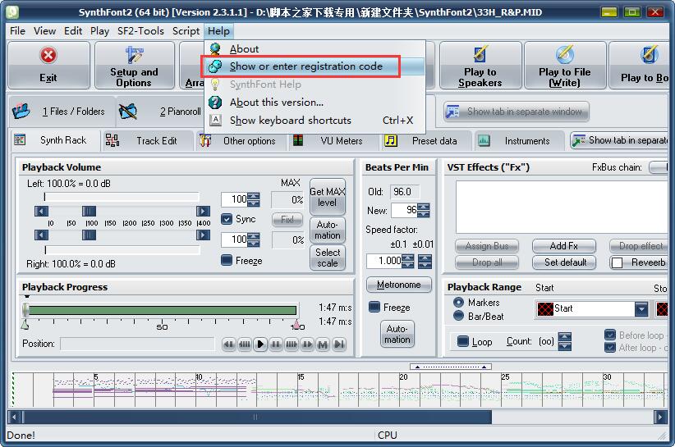
Task: Click the globe icon next to About
Action: pos(215,48)
